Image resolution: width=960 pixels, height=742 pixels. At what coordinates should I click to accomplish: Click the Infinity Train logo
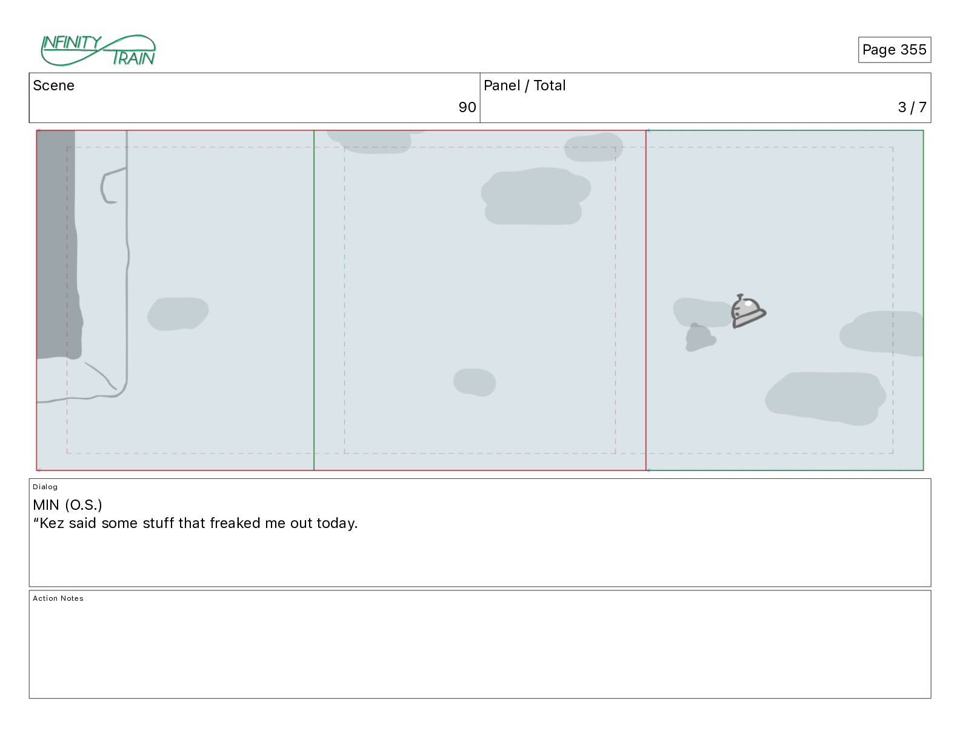98,50
